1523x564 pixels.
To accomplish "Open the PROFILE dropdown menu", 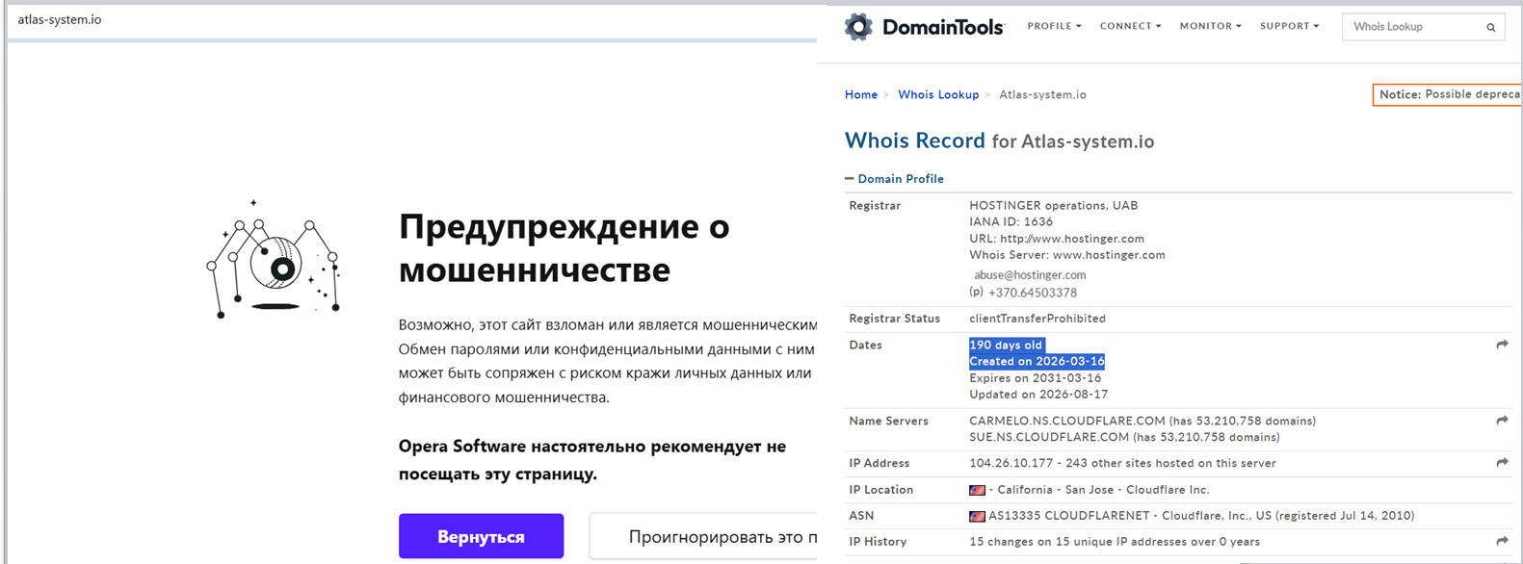I will pos(1054,26).
